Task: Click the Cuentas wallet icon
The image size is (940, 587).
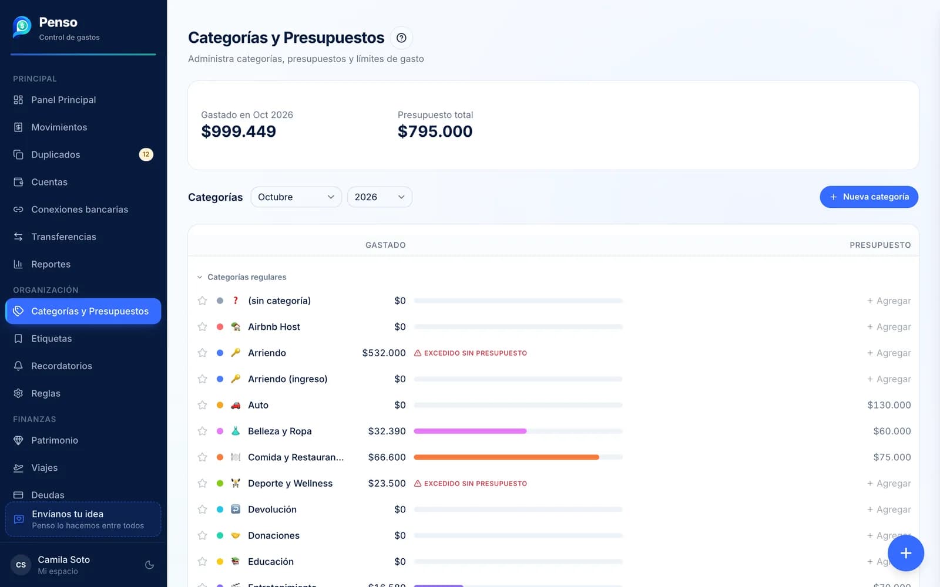Action: (x=18, y=182)
